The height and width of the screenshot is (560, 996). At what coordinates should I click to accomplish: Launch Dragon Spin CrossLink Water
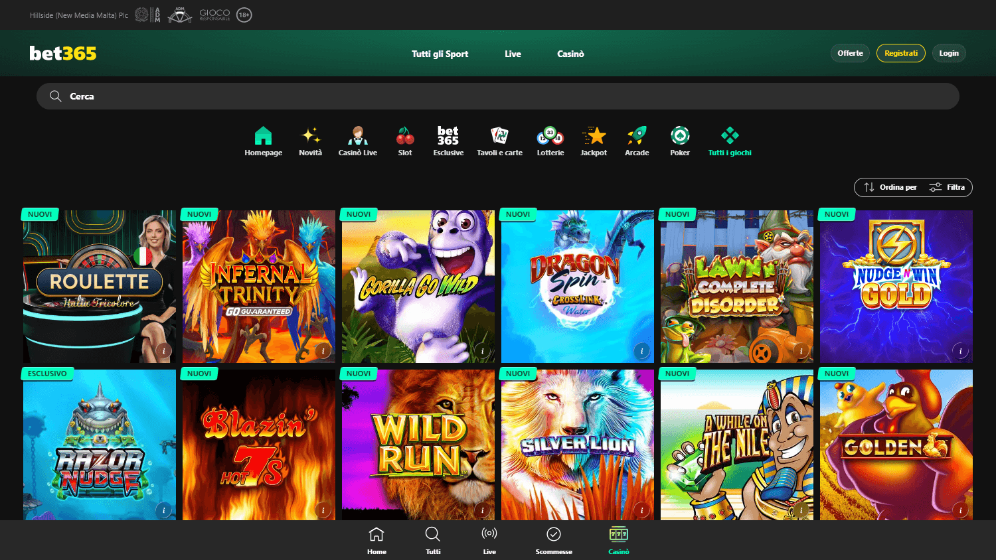[578, 287]
